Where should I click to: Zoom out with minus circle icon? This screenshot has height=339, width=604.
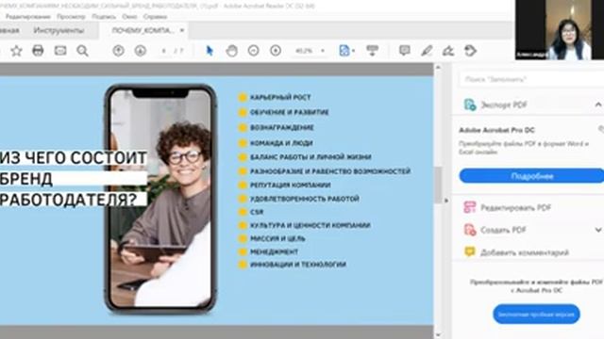click(254, 51)
